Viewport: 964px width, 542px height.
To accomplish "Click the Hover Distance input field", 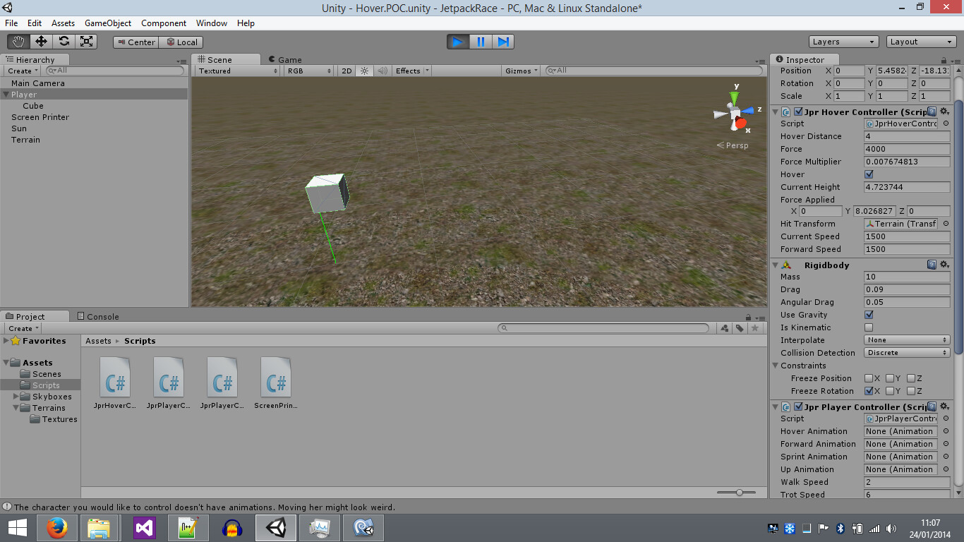I will 907,136.
